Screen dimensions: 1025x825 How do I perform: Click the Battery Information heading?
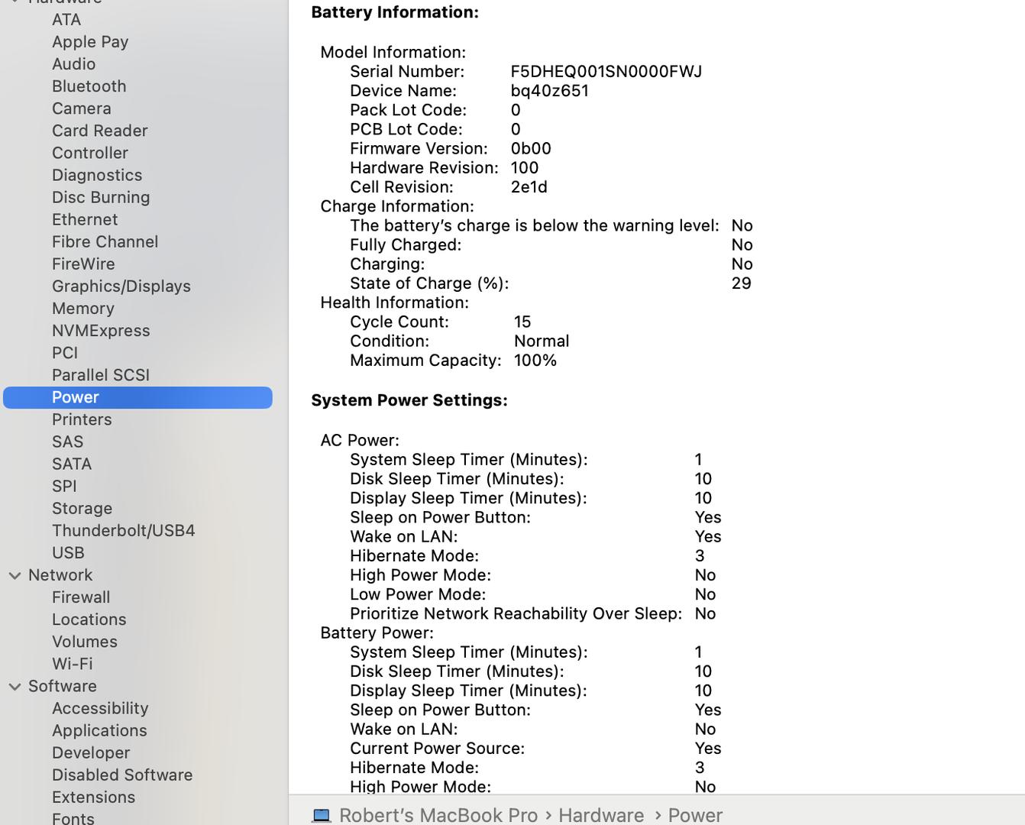[395, 12]
